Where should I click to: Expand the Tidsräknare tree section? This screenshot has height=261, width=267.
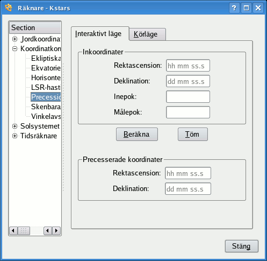15,136
